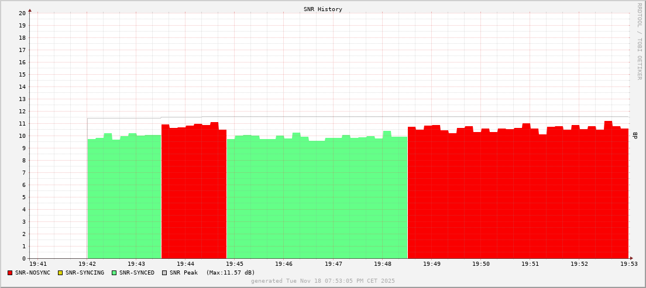
Task: Click the dB unit label on right edge
Action: pyautogui.click(x=635, y=136)
